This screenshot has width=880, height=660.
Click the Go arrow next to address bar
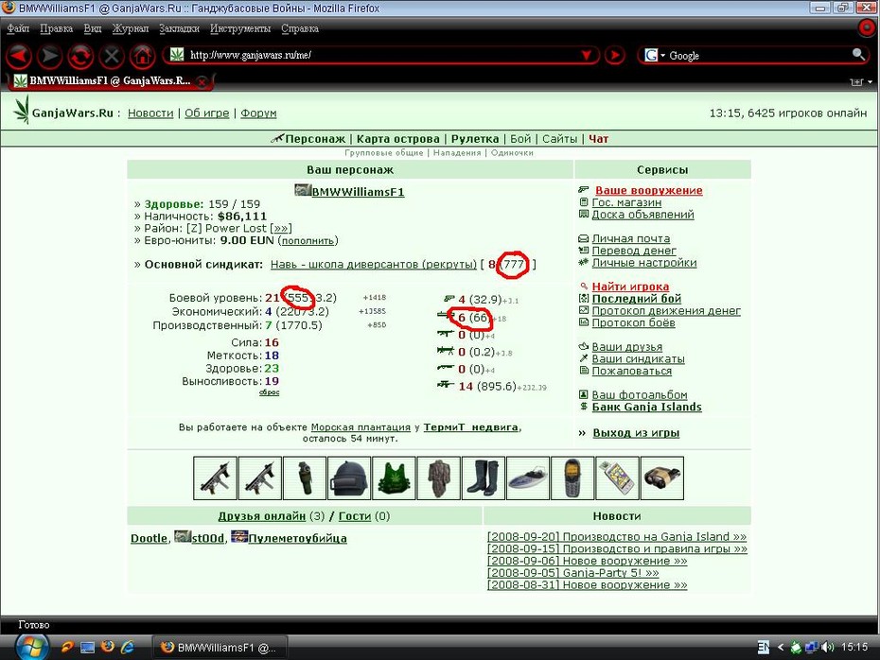click(x=614, y=55)
